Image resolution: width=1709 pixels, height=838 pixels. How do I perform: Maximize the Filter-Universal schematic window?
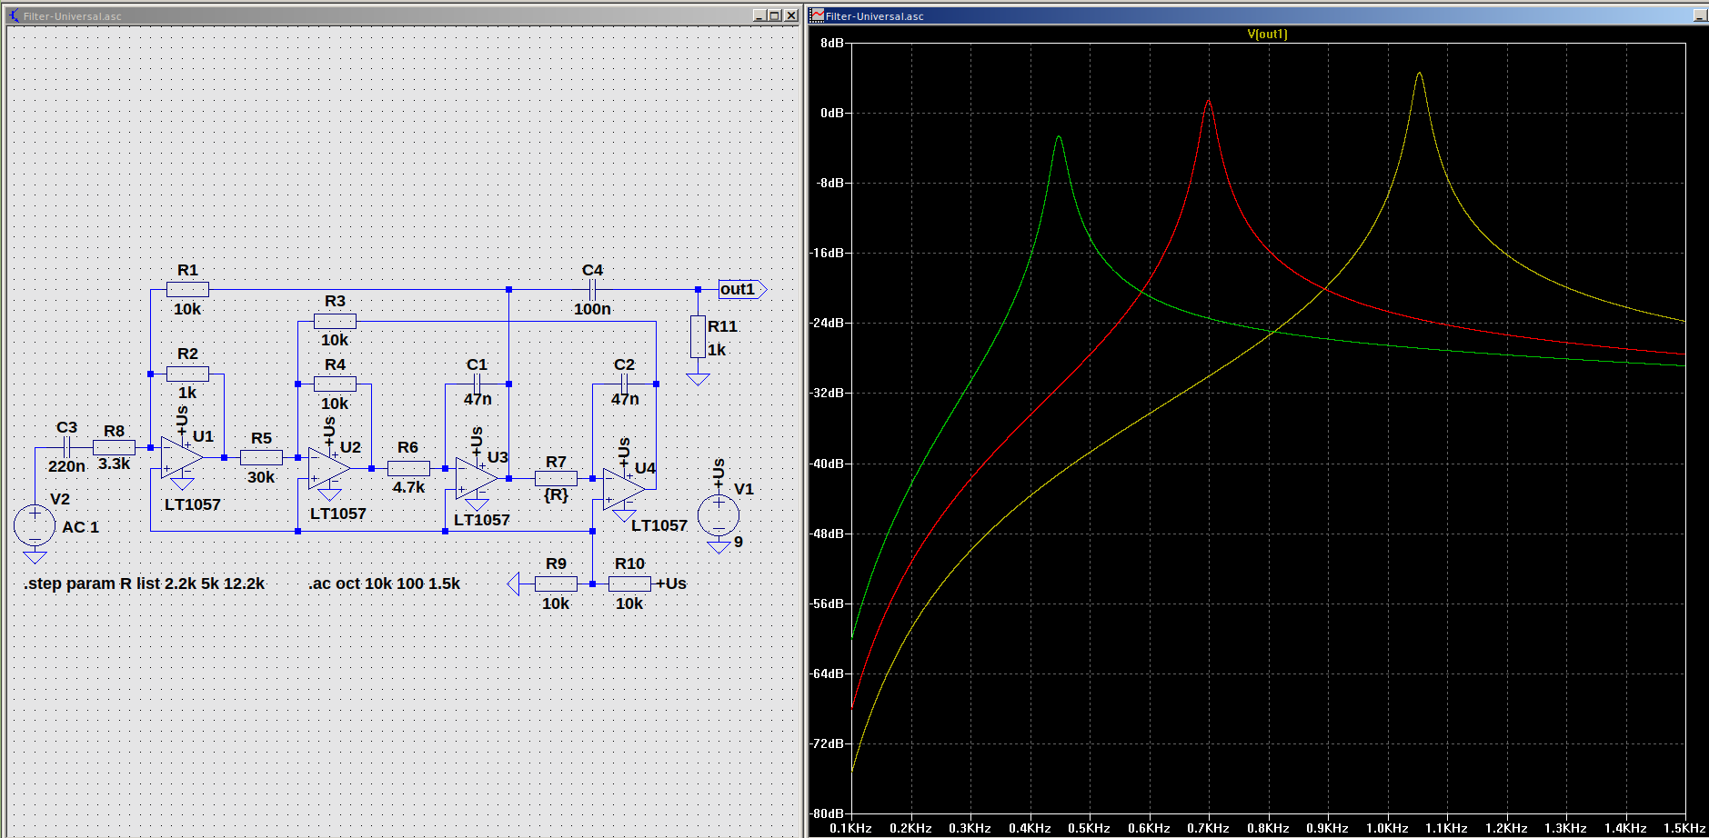tap(774, 15)
